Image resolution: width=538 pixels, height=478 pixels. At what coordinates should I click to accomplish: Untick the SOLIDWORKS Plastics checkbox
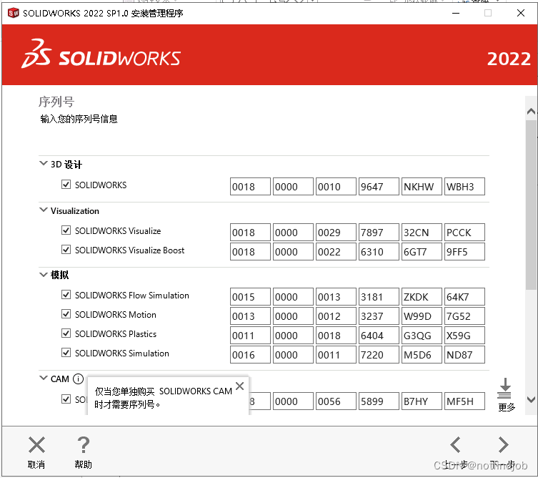pos(66,334)
